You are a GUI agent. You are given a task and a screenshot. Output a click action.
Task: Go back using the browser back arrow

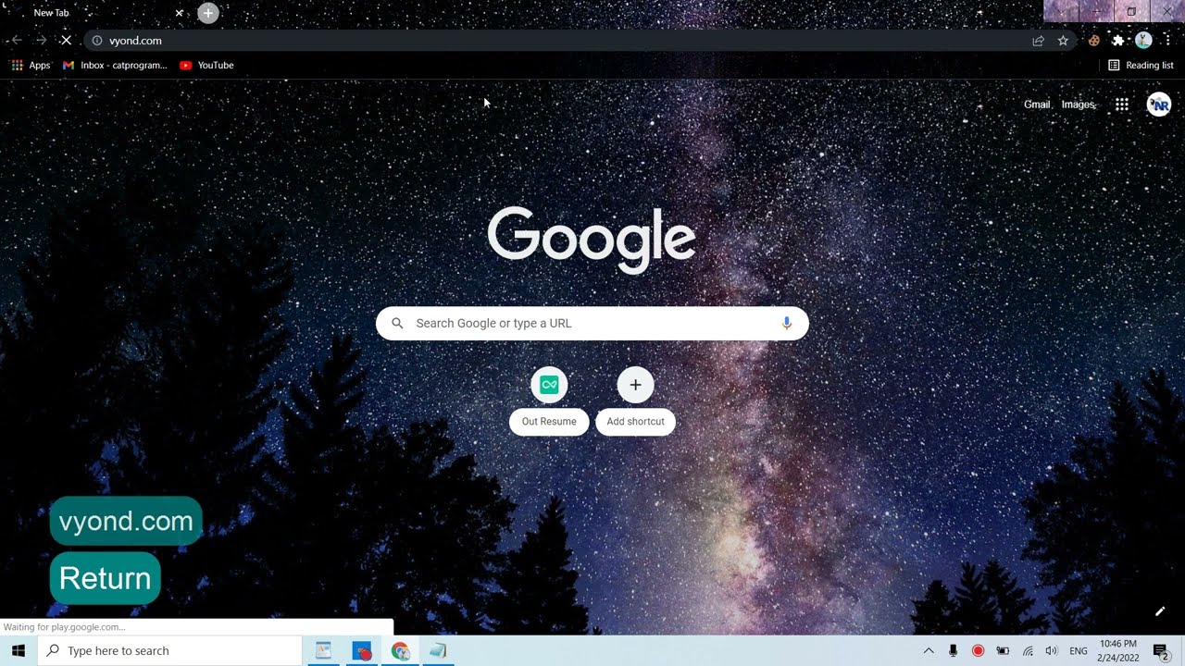(x=16, y=41)
